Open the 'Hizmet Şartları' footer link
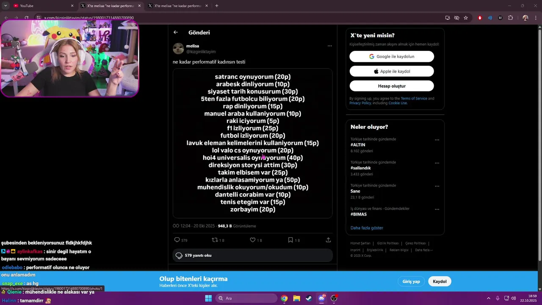 (x=360, y=243)
